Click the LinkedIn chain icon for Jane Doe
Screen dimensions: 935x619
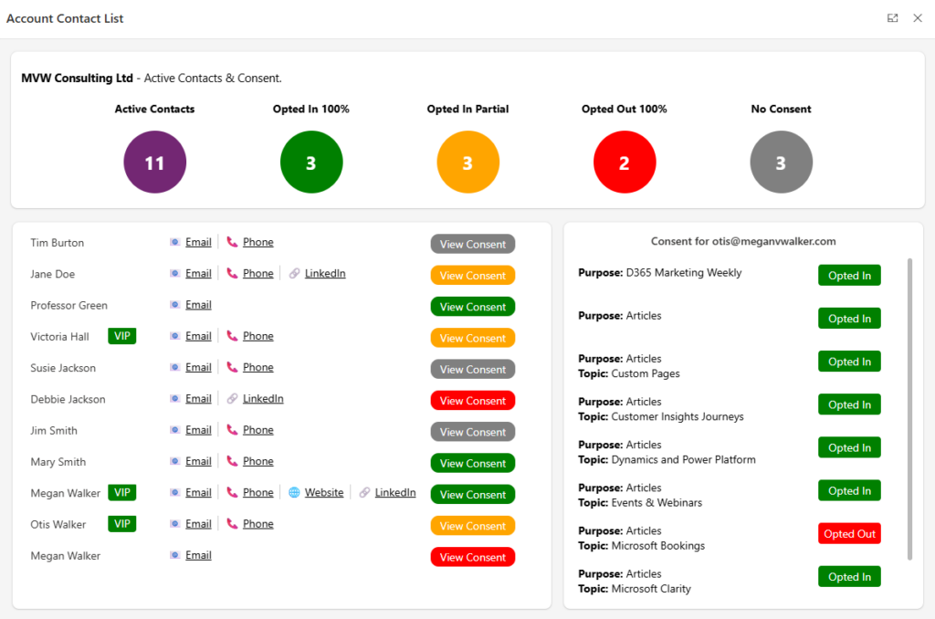[x=294, y=274]
